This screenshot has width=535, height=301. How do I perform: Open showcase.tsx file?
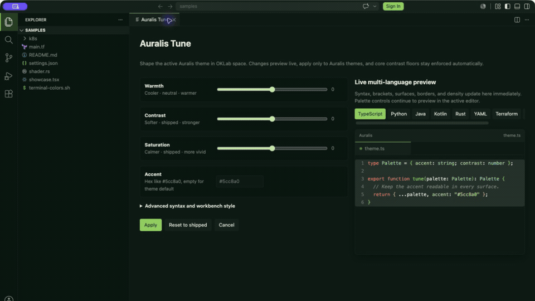[74, 80]
